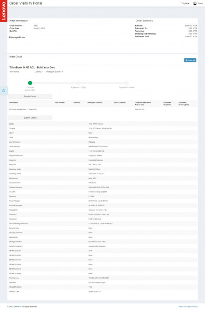The width and height of the screenshot is (205, 310).
Task: Open the Terms Of Use link
Action: [x=184, y=306]
